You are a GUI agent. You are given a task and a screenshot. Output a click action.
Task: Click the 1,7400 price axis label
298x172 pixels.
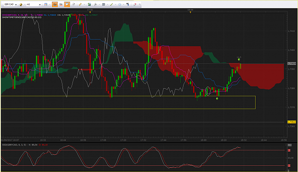pos(291,50)
